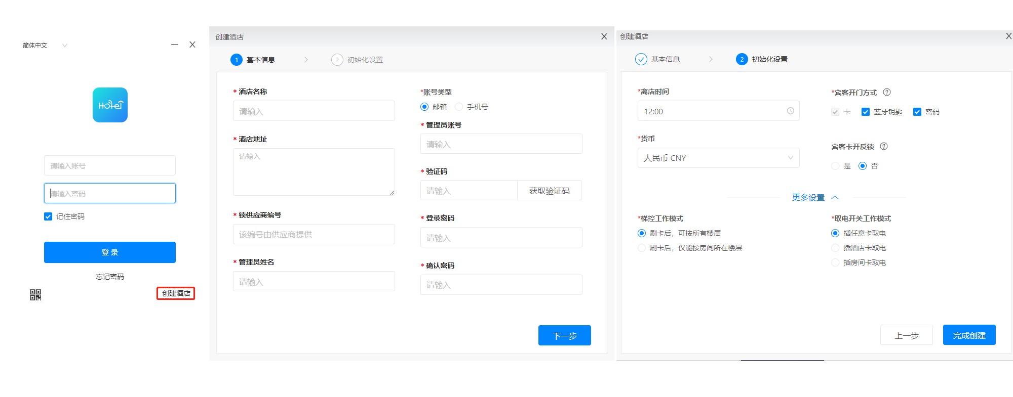This screenshot has width=1013, height=397.
Task: Click help icon beside guest card deadbolt option
Action: pyautogui.click(x=884, y=147)
